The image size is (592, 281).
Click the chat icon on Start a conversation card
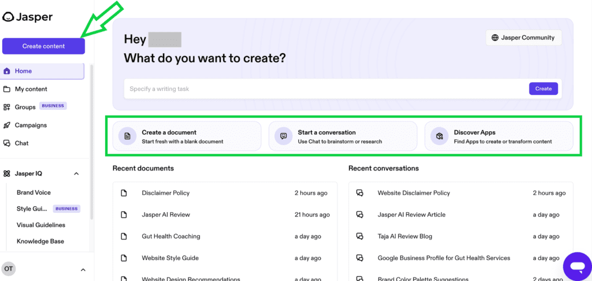pyautogui.click(x=283, y=136)
